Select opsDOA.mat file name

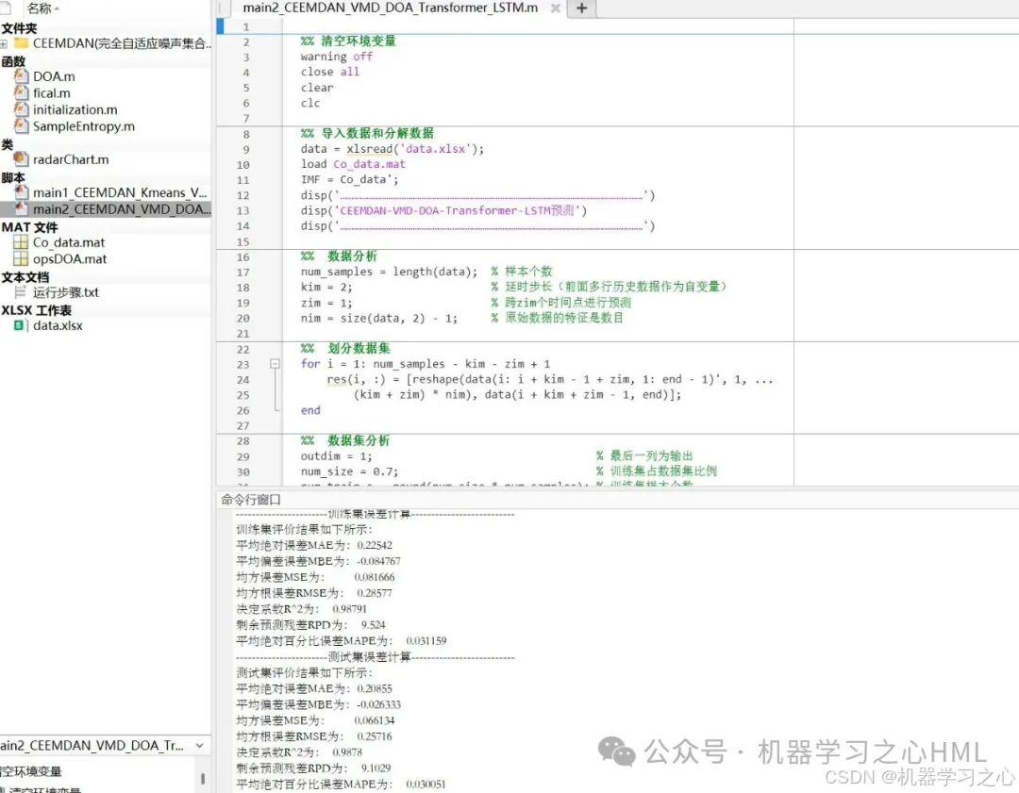tap(70, 258)
